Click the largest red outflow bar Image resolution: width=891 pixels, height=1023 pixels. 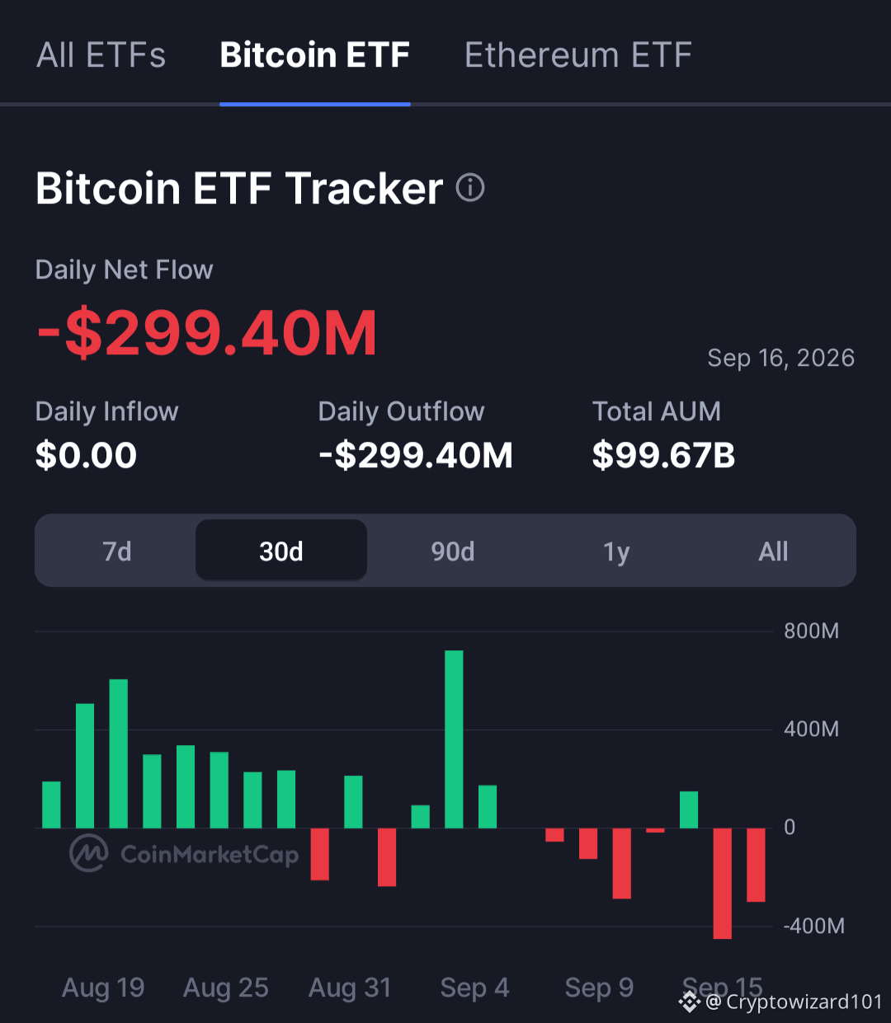point(723,884)
